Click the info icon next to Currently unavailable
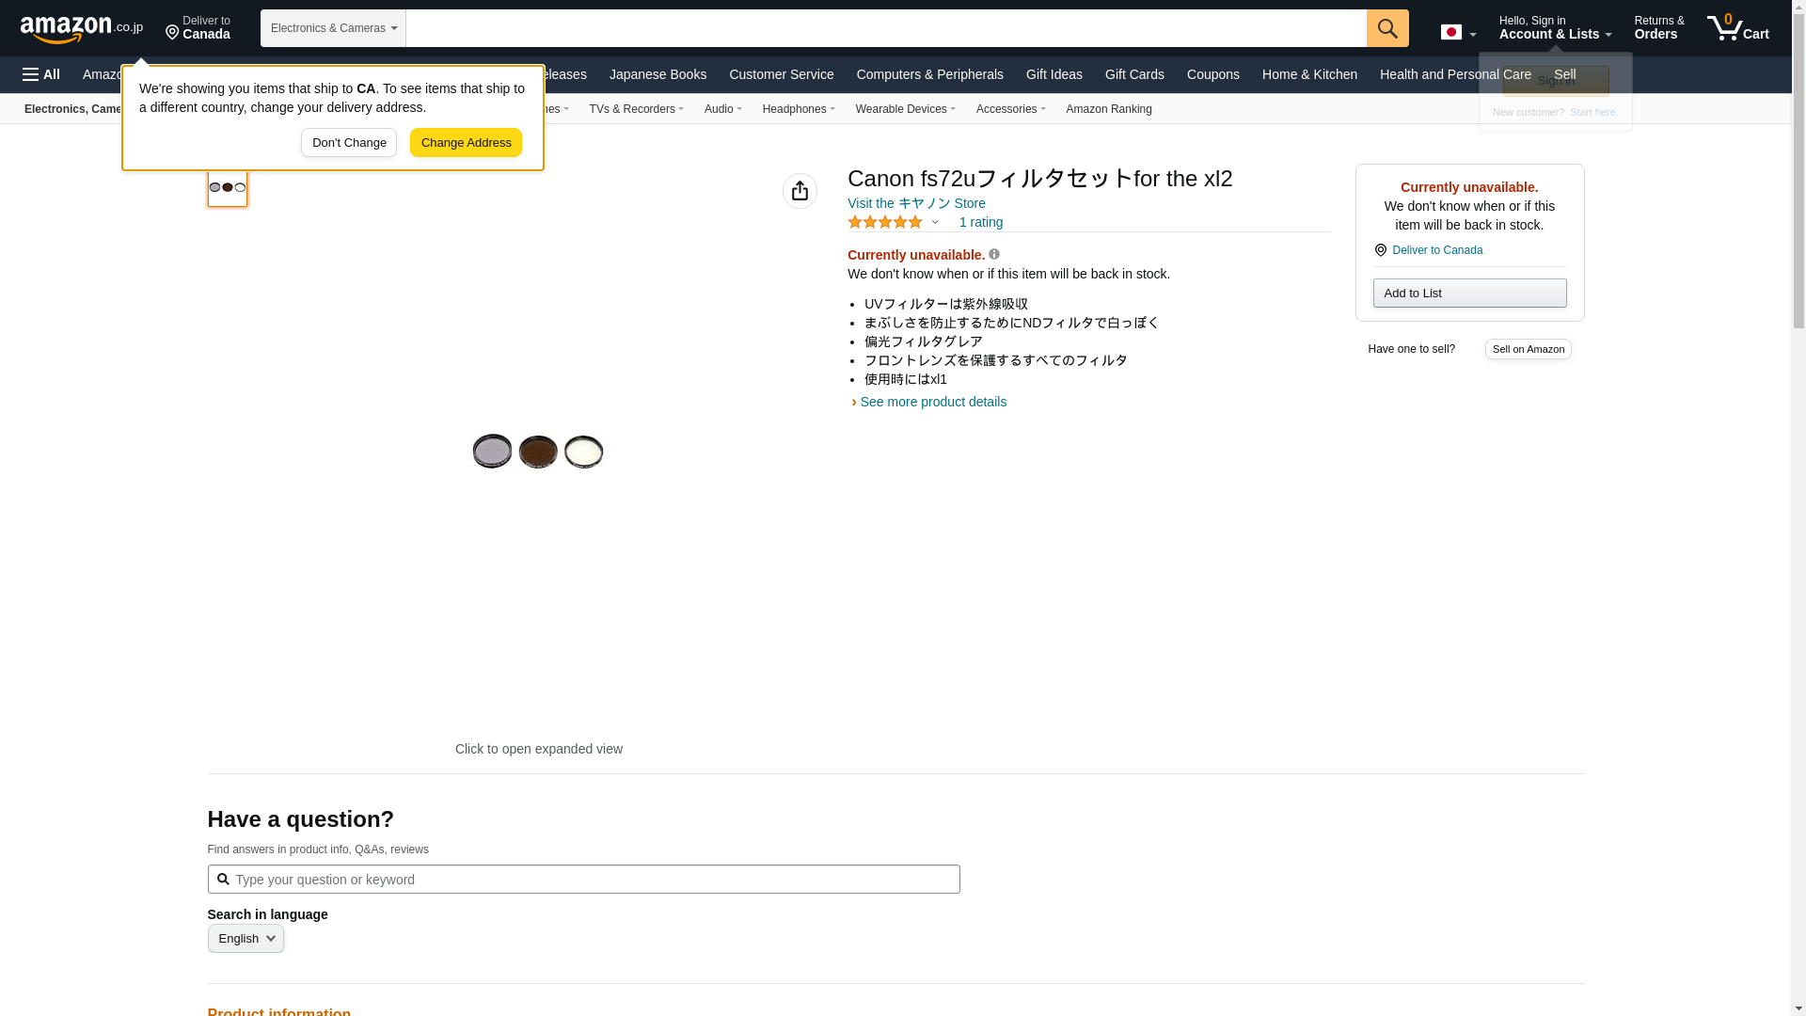This screenshot has width=1806, height=1016. [x=994, y=254]
